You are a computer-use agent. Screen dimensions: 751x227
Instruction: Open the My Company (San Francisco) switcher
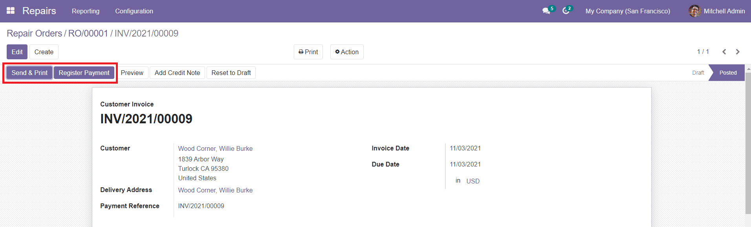tap(628, 11)
